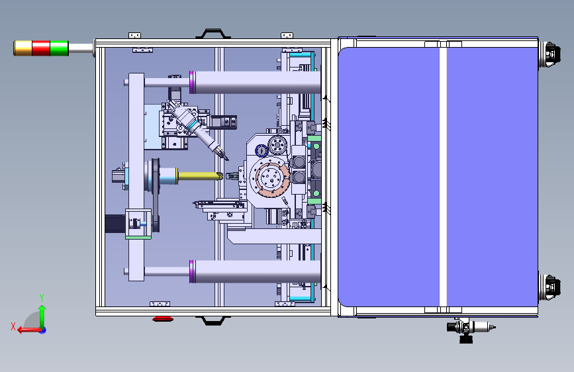
Task: Click the blue Z axis dot of the triad
Action: pyautogui.click(x=43, y=330)
